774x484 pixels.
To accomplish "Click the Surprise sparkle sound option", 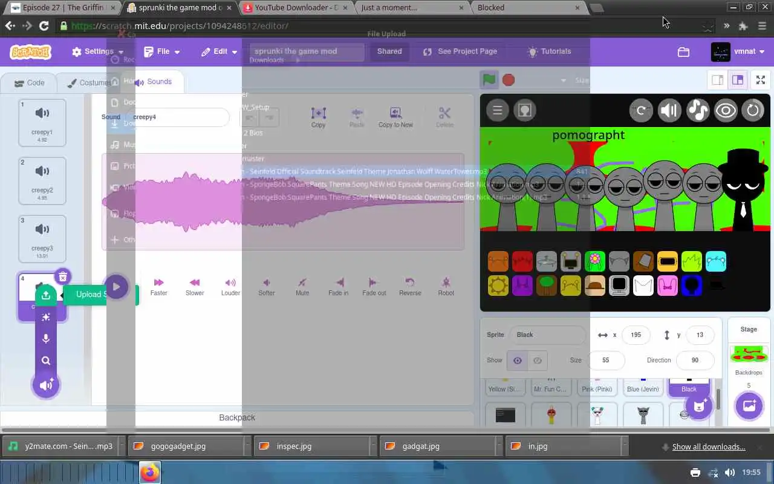I will (46, 317).
